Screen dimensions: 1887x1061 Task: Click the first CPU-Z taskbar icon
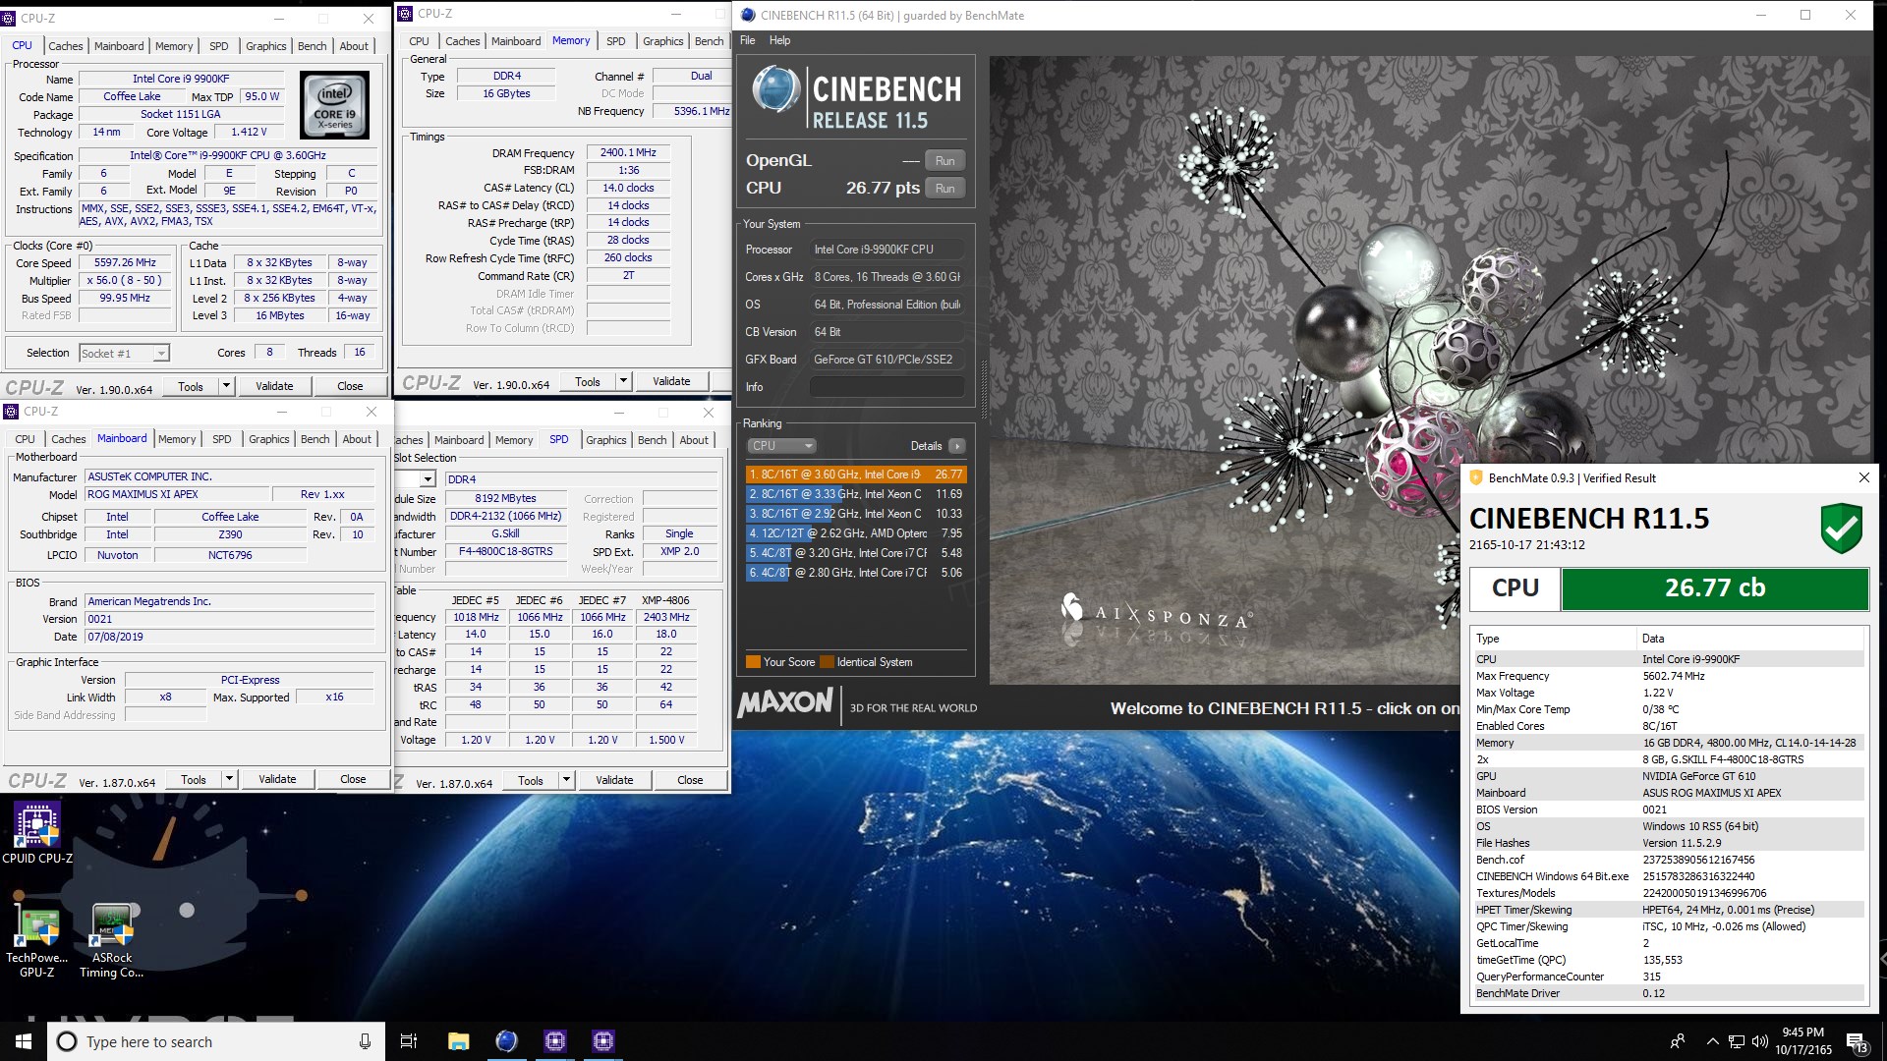555,1041
